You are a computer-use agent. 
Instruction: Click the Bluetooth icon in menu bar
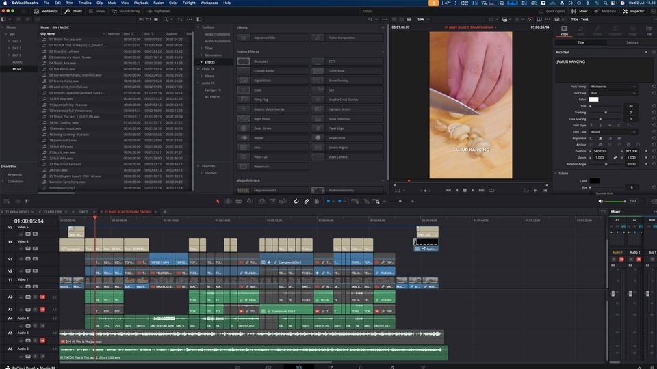tap(587, 3)
